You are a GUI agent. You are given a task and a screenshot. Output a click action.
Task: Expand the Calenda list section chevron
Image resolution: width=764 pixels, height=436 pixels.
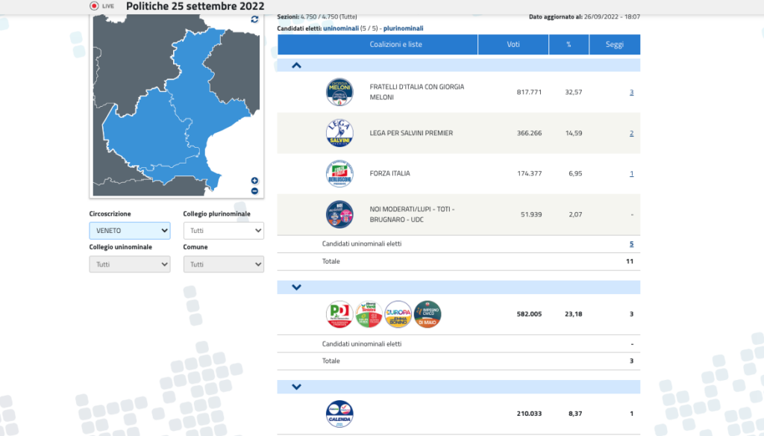[x=296, y=387]
